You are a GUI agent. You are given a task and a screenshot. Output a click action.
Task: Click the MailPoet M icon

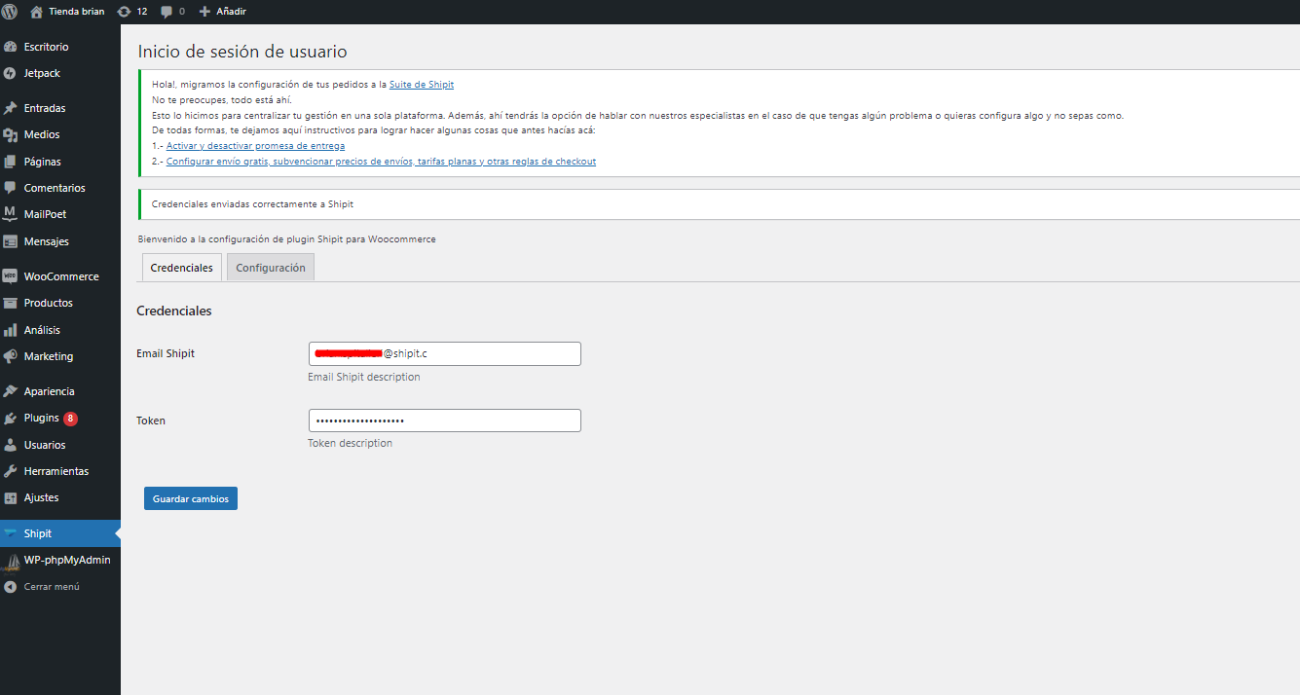coord(11,214)
